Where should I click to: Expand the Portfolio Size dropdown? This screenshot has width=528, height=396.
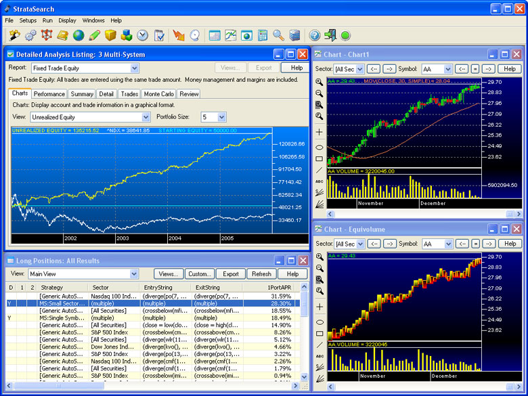pyautogui.click(x=222, y=117)
